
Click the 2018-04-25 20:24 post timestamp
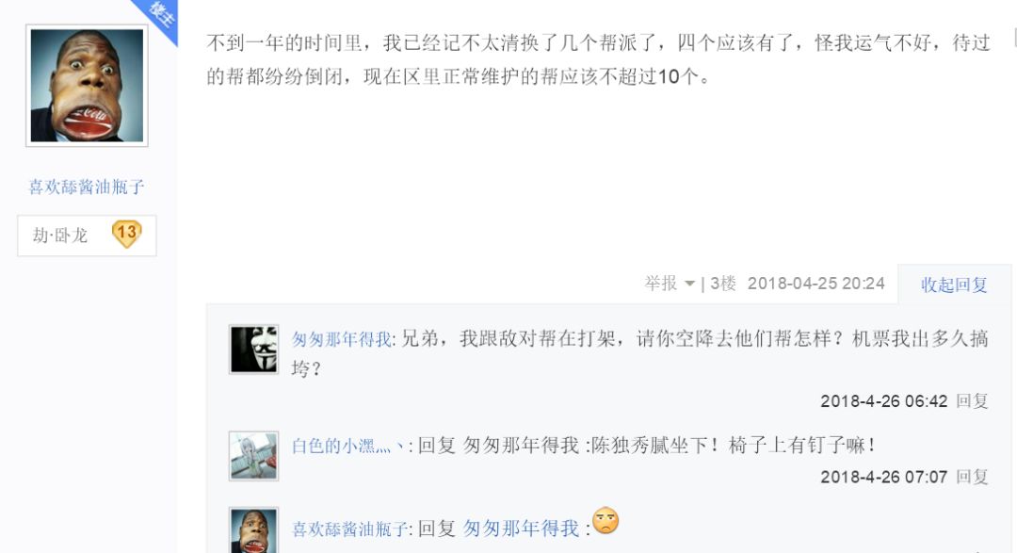click(x=815, y=283)
